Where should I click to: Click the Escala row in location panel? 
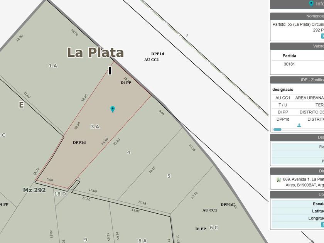point(298,204)
